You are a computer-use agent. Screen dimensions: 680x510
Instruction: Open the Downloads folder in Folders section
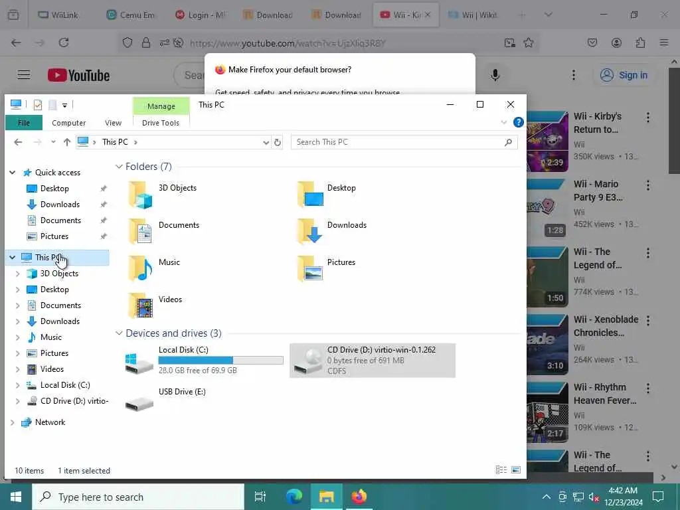pos(311,232)
